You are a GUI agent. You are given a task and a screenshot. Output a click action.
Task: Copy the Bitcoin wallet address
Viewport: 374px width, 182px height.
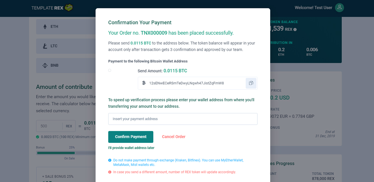point(251,83)
